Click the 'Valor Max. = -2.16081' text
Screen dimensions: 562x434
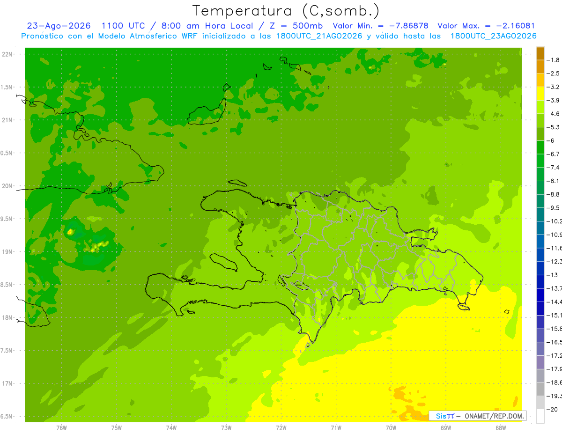click(x=486, y=26)
